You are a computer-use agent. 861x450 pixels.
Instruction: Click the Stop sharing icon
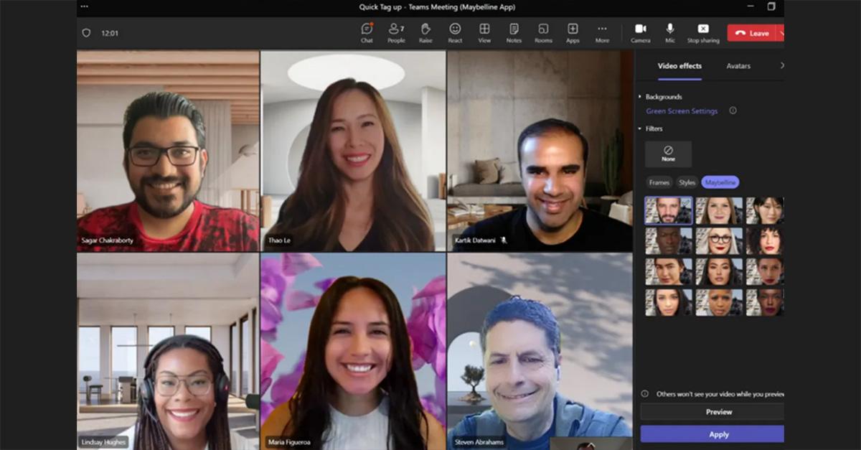pyautogui.click(x=703, y=29)
